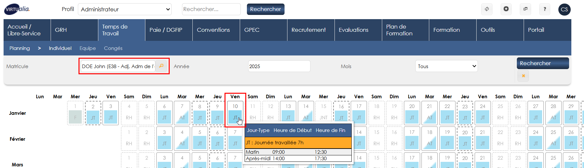The width and height of the screenshot is (584, 168).
Task: Click the refresh arrows icon in header
Action: [487, 9]
